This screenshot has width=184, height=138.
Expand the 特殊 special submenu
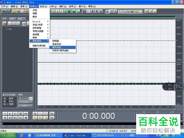click(x=39, y=38)
